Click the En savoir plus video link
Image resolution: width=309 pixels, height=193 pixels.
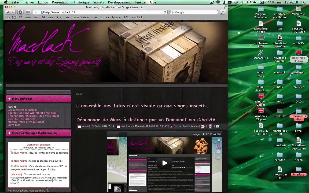pos(214,134)
